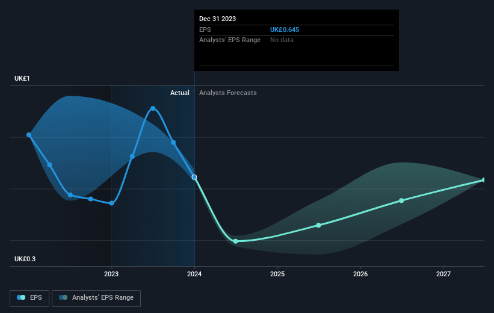Image resolution: width=494 pixels, height=313 pixels.
Task: Click the Actual label on chart
Action: coord(180,93)
